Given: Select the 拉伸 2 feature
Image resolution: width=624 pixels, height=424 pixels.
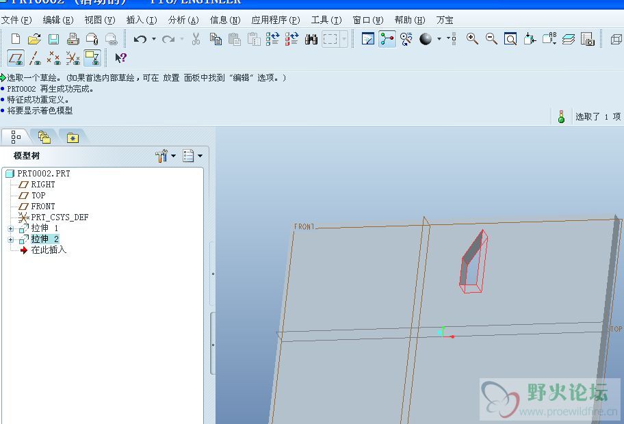Looking at the screenshot, I should click(x=44, y=239).
